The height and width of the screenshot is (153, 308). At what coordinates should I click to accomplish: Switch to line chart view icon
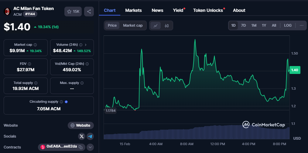(x=156, y=25)
